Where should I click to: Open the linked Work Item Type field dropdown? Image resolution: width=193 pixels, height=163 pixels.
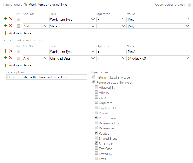(x=72, y=51)
